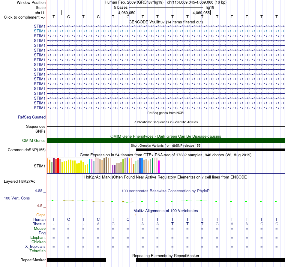285x267 pixels.
Task: Click the 'Multiz Alignments of 100 Vertebrates' title
Action: point(166,211)
